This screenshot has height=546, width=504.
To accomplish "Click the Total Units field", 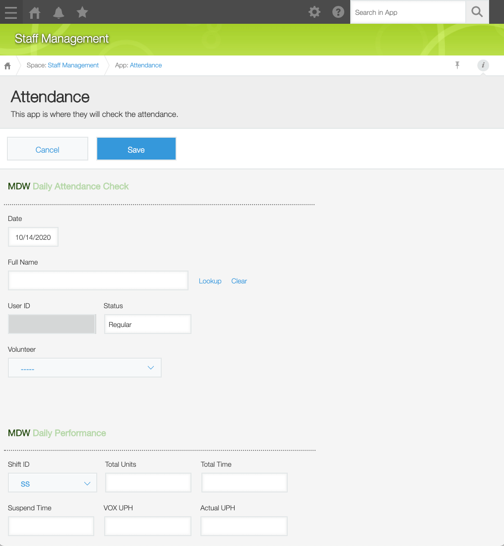I will pos(148,483).
